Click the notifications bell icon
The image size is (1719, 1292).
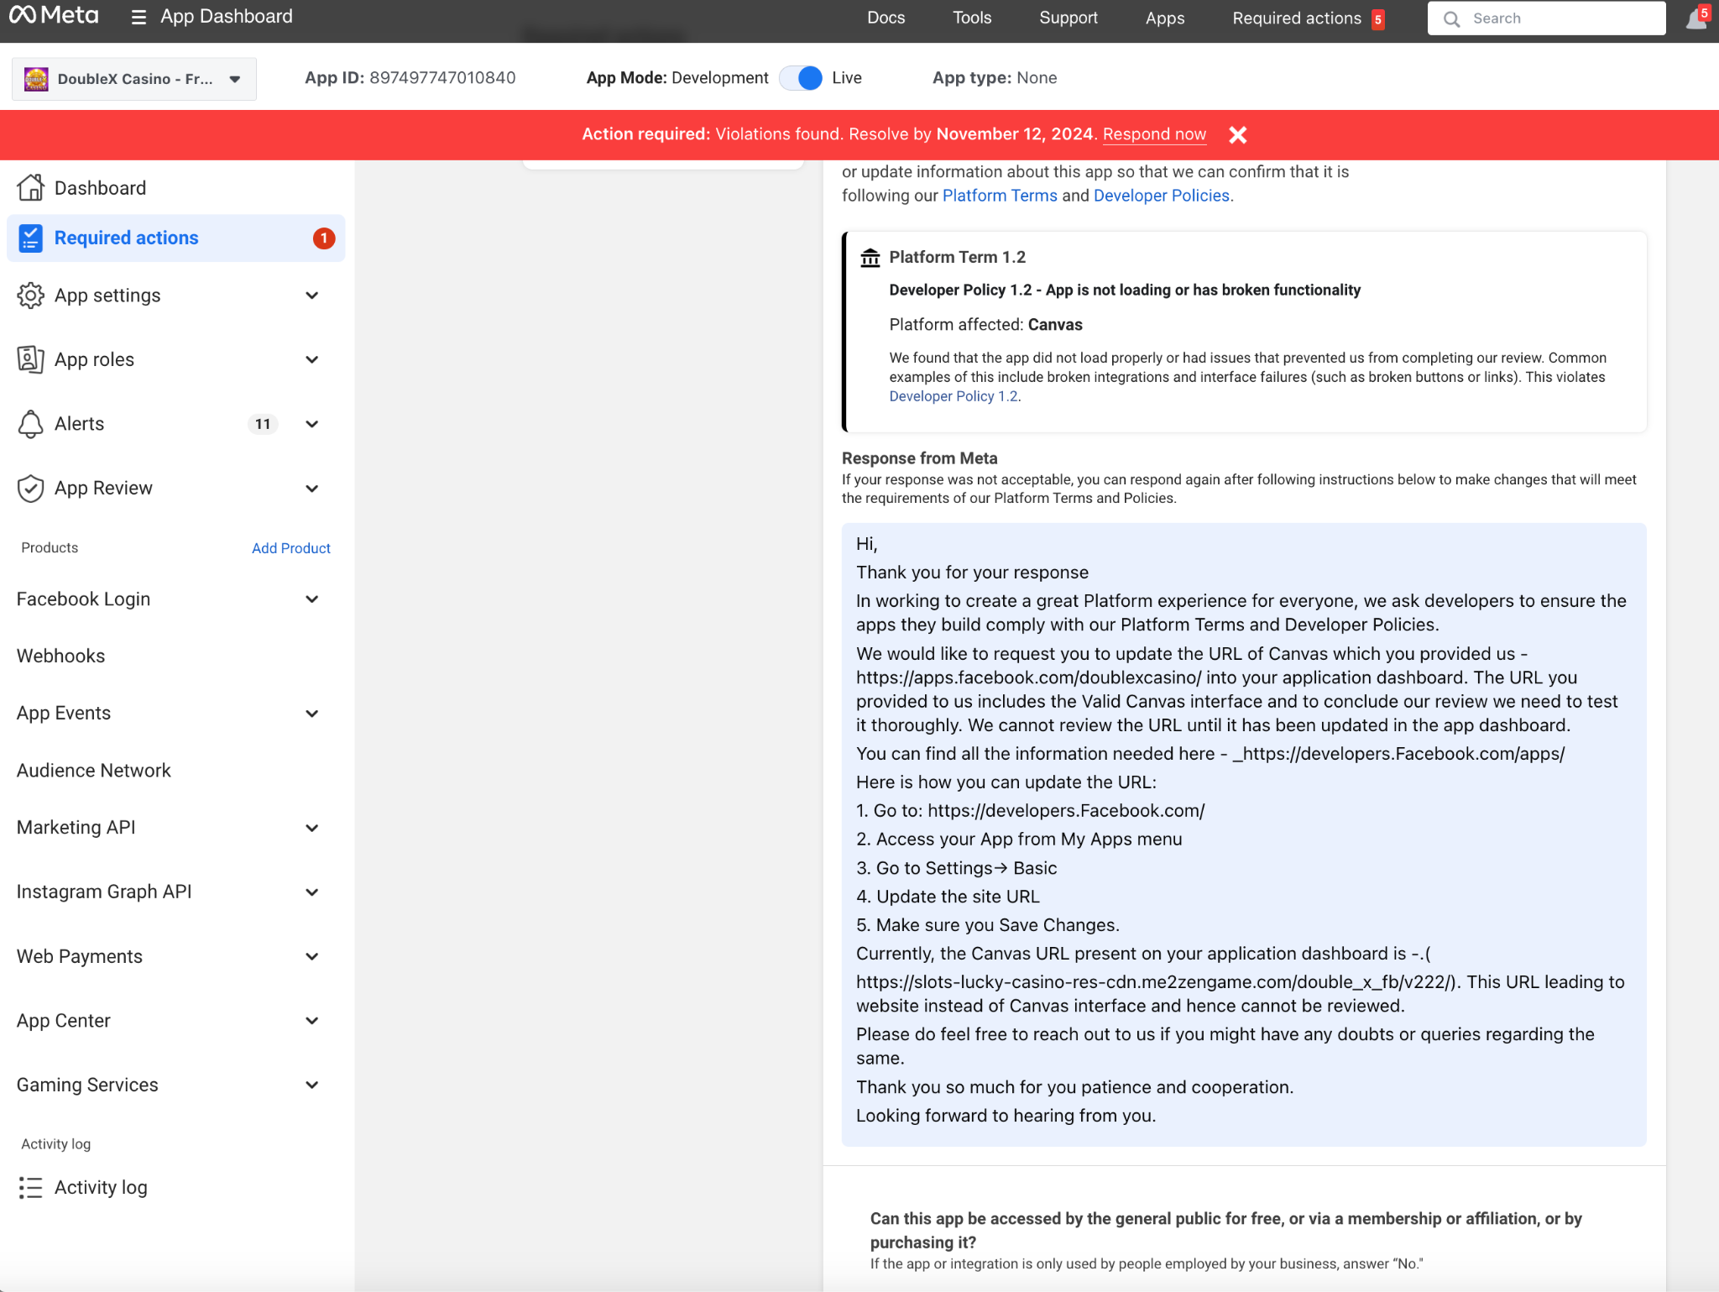(1695, 19)
